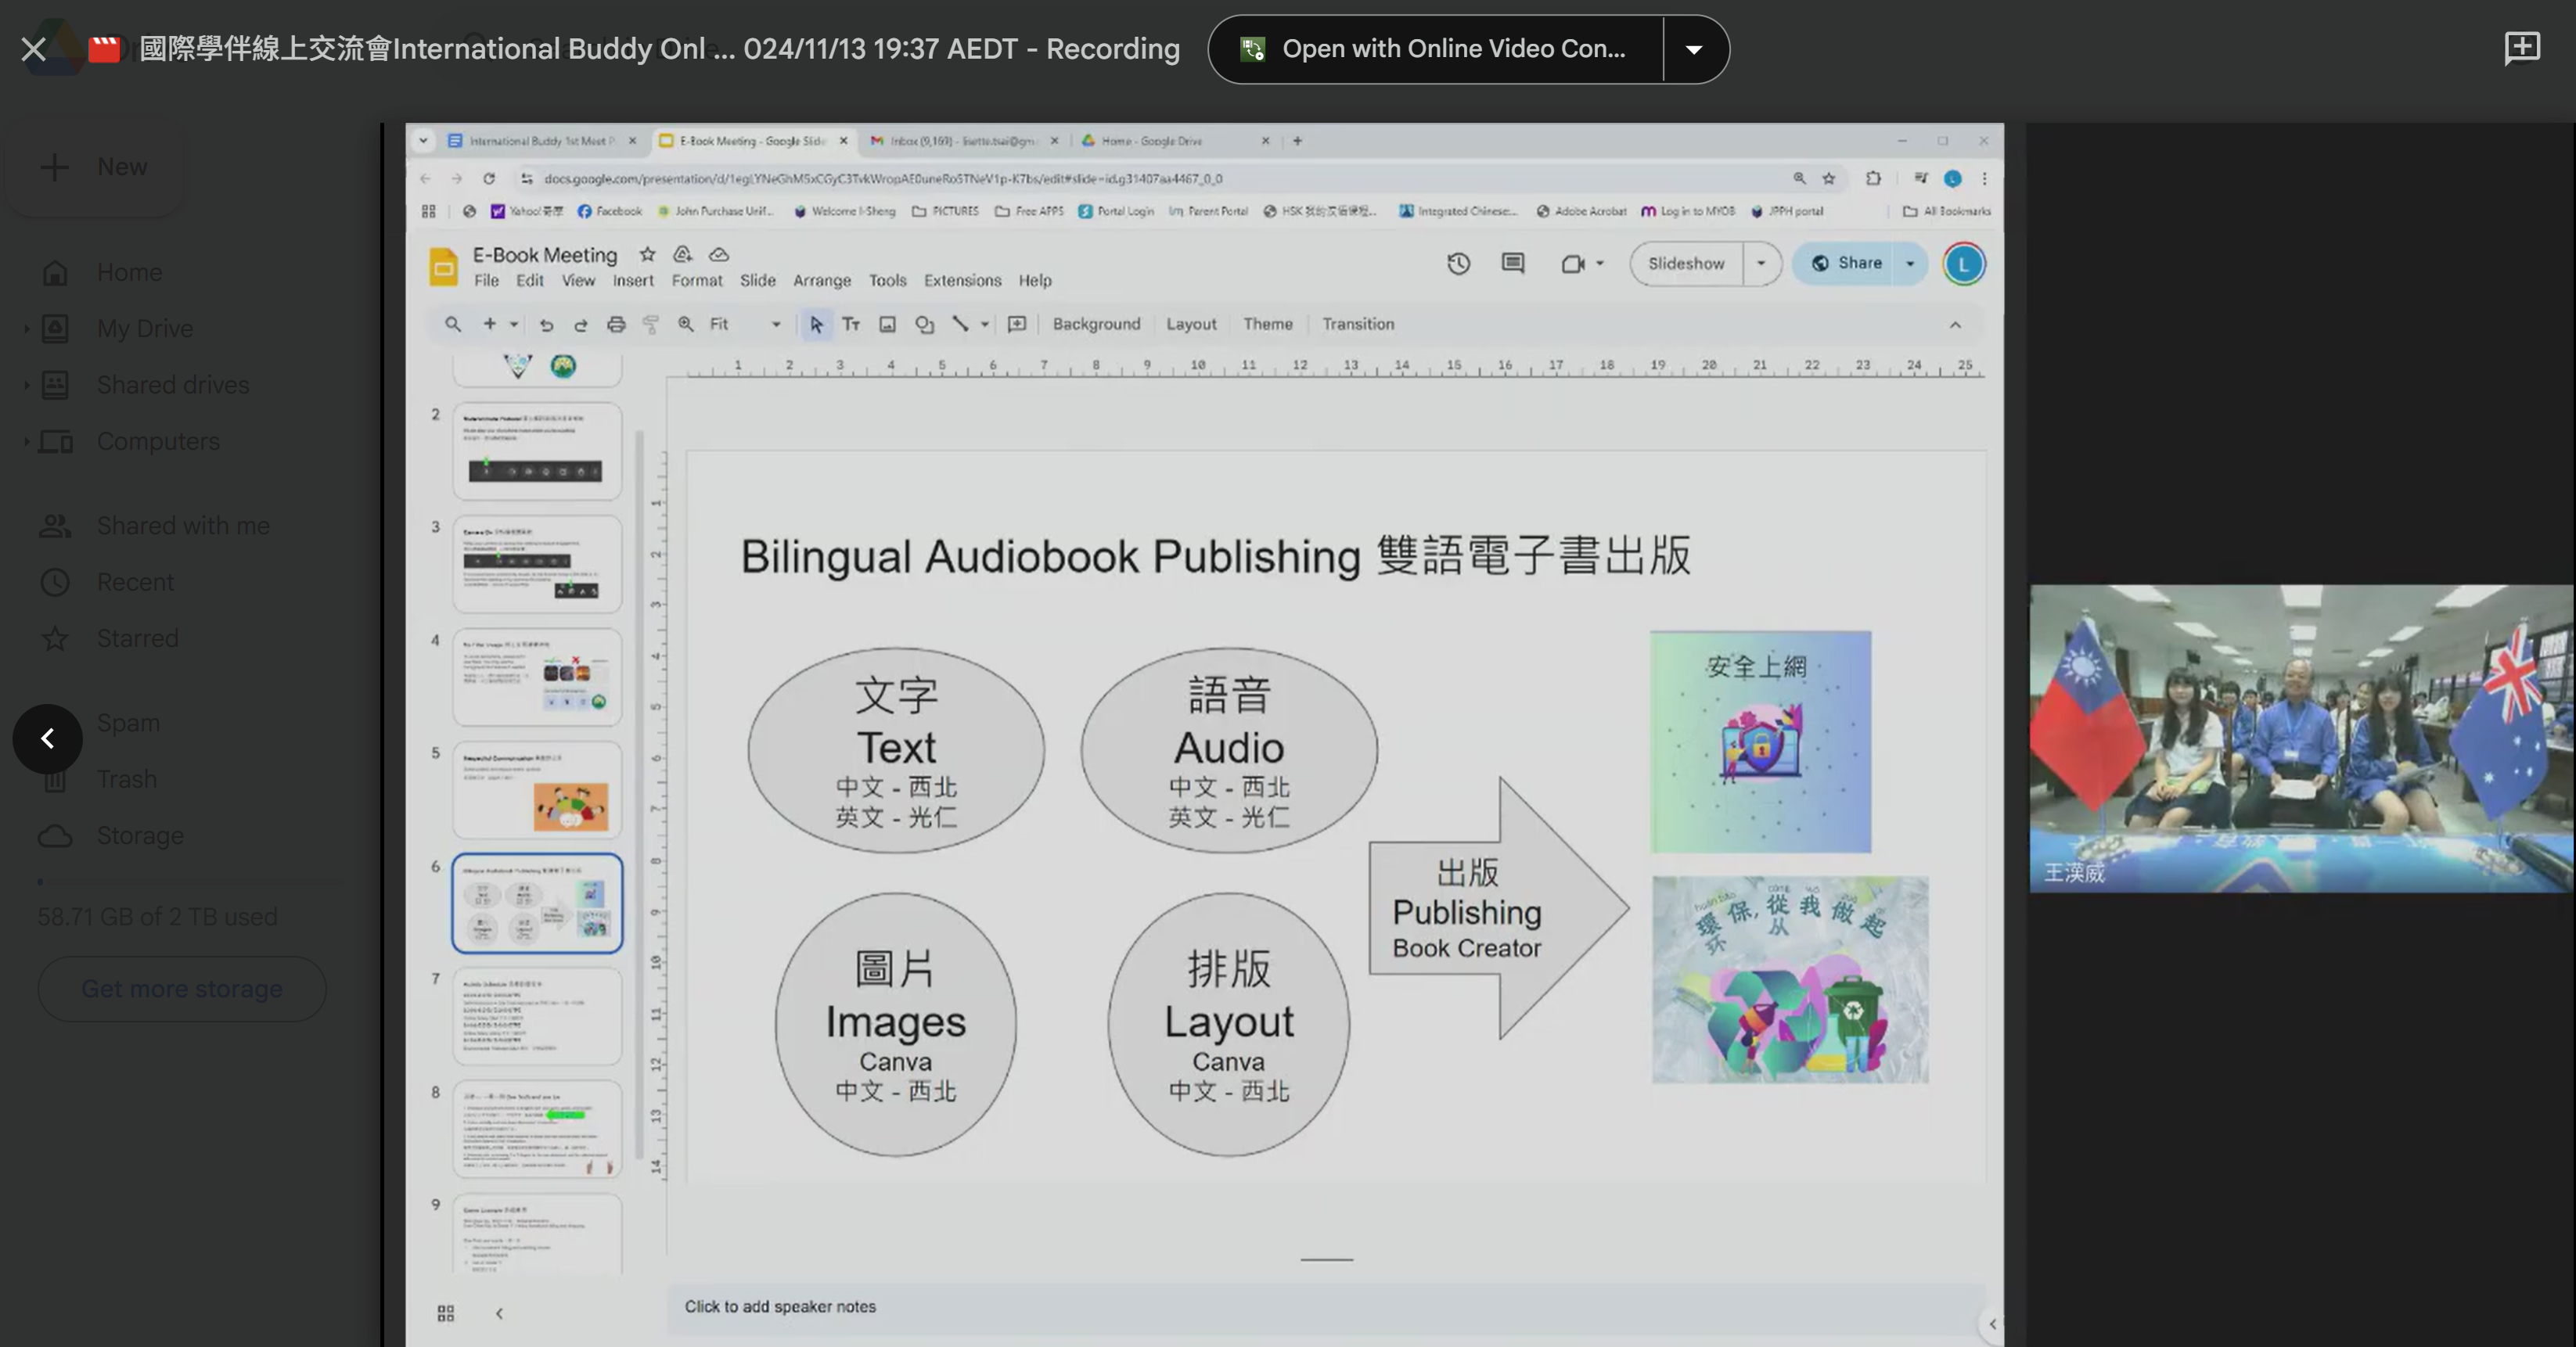Viewport: 2576px width, 1347px height.
Task: Start a Meet call with the camera icon
Action: (1573, 264)
